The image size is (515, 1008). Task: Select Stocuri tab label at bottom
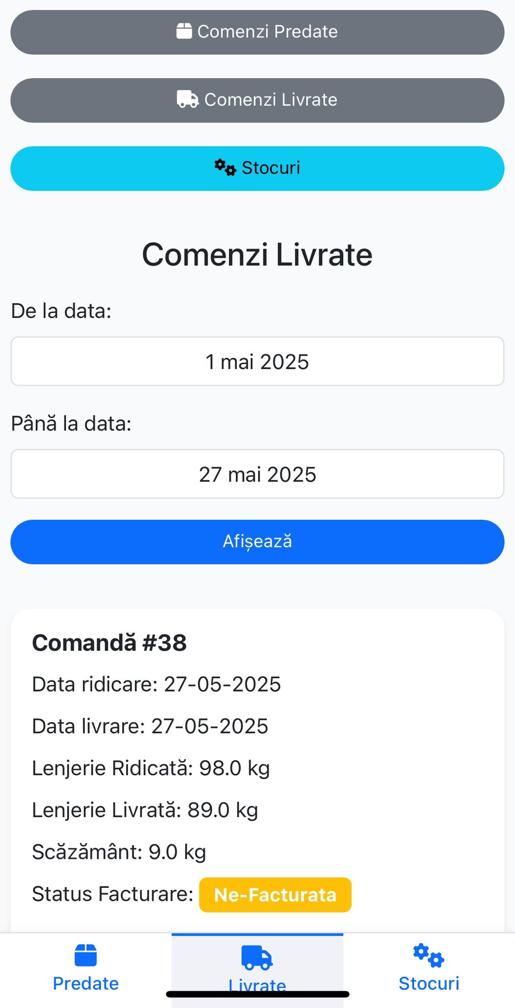(x=428, y=983)
